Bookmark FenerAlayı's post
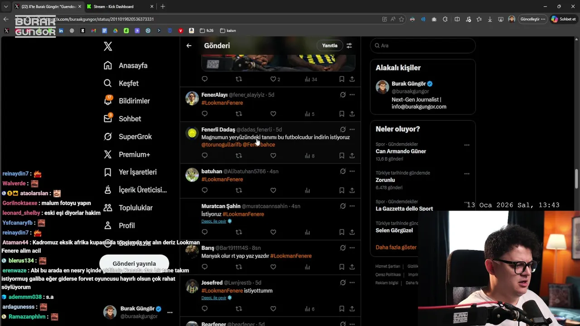580x326 pixels. coord(342,114)
